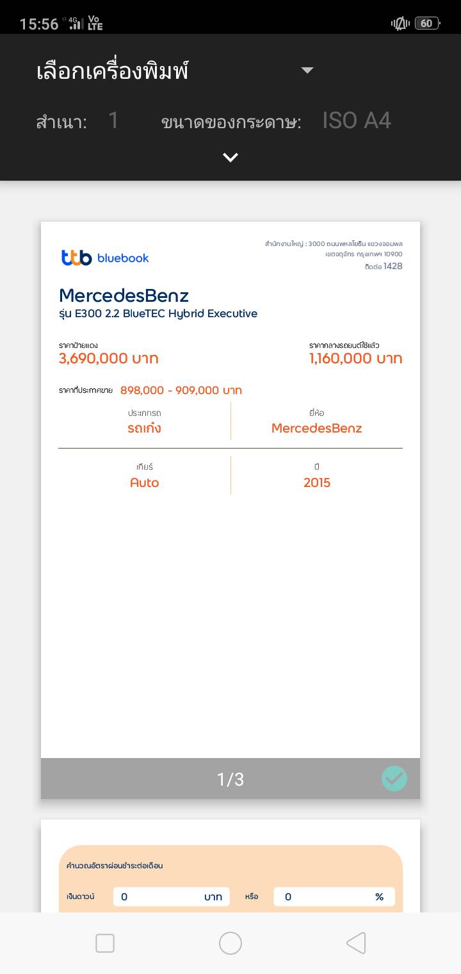Select the down payment percent field
461x974 pixels.
[334, 896]
